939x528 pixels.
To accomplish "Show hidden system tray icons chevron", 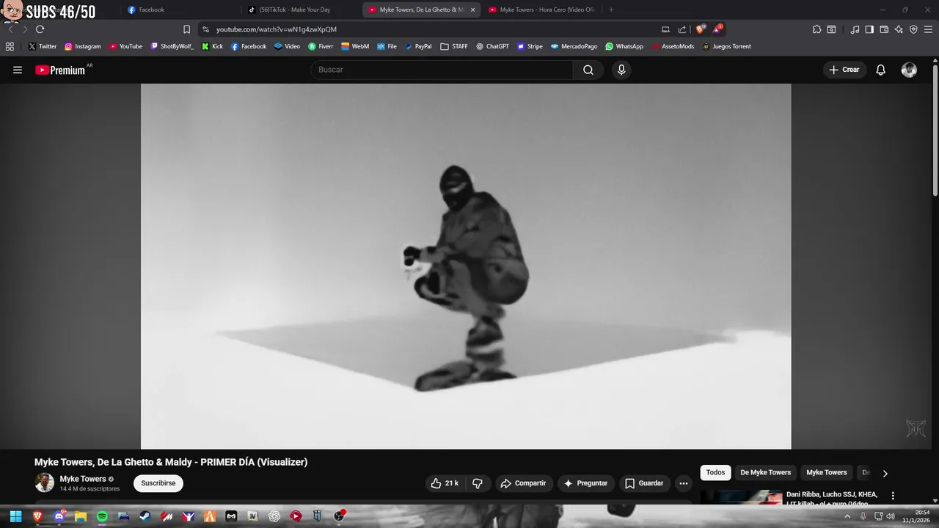I will [847, 516].
